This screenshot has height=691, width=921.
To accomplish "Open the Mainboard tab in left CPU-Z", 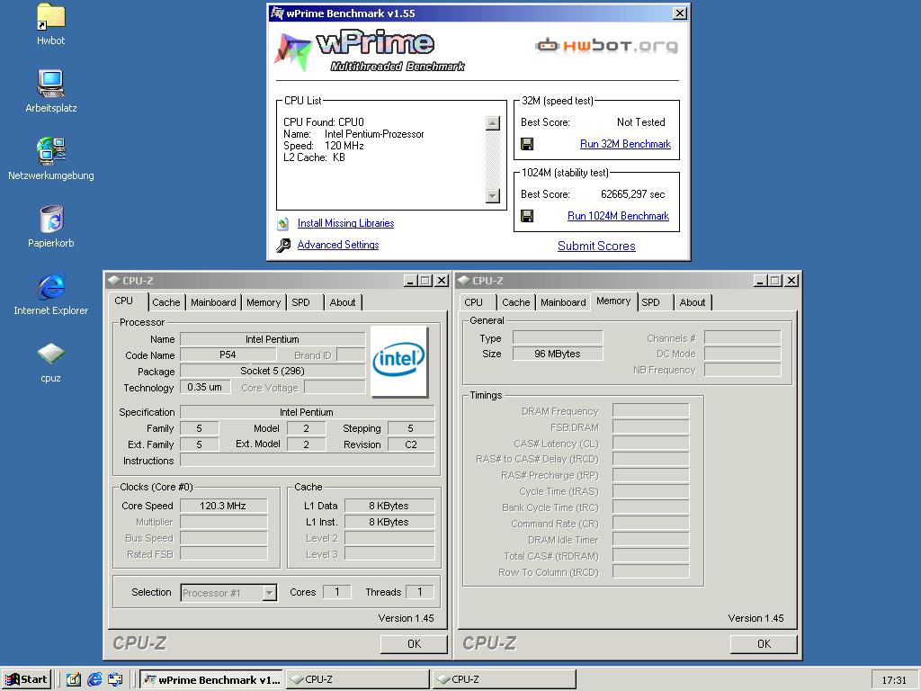I will coord(213,302).
